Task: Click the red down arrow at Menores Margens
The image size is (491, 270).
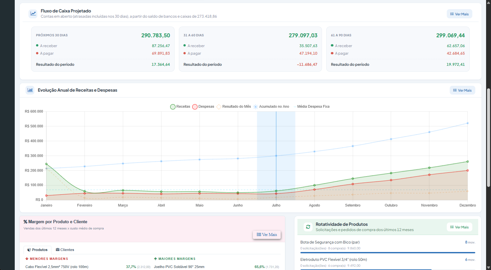Action: pos(27,259)
